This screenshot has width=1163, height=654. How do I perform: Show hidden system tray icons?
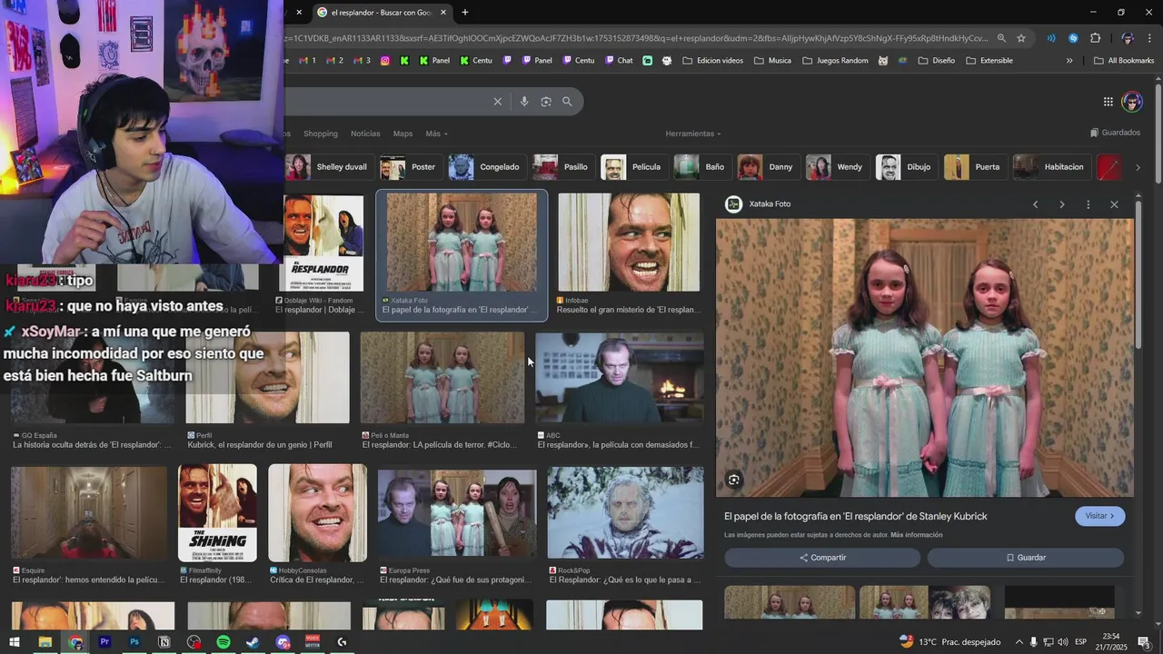(1019, 642)
